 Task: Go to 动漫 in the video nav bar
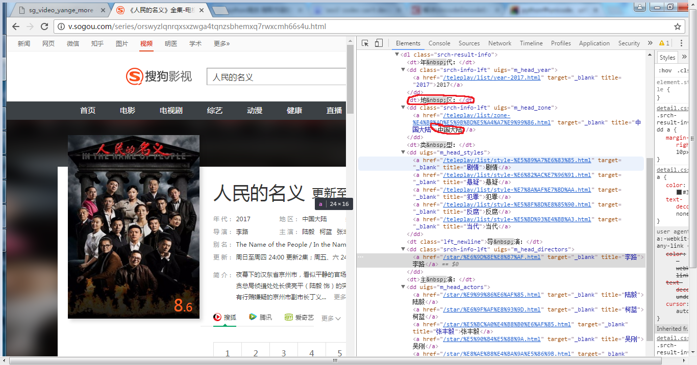point(255,111)
